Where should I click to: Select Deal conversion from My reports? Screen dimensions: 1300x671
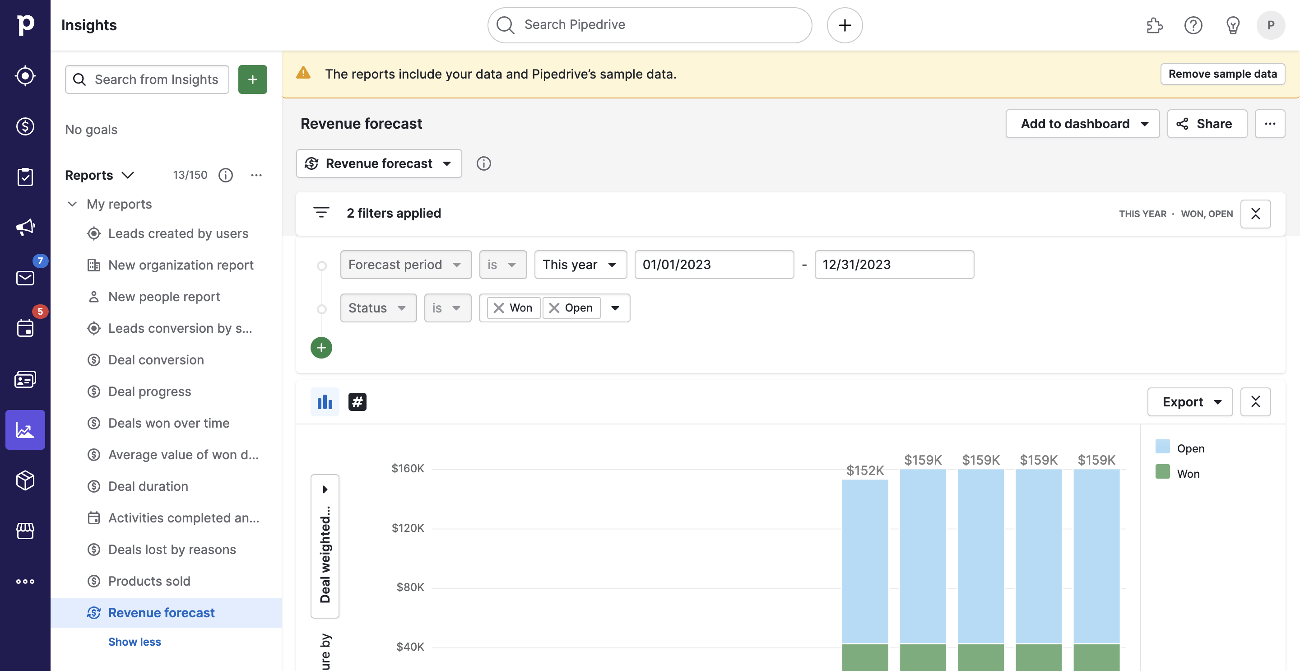[156, 359]
